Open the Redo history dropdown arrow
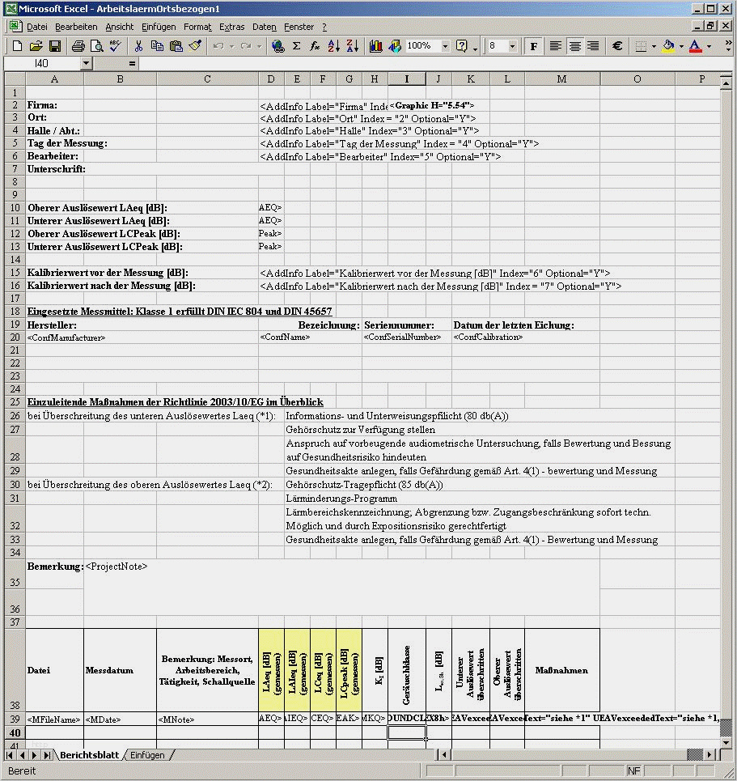This screenshot has height=781, width=737. pyautogui.click(x=259, y=46)
